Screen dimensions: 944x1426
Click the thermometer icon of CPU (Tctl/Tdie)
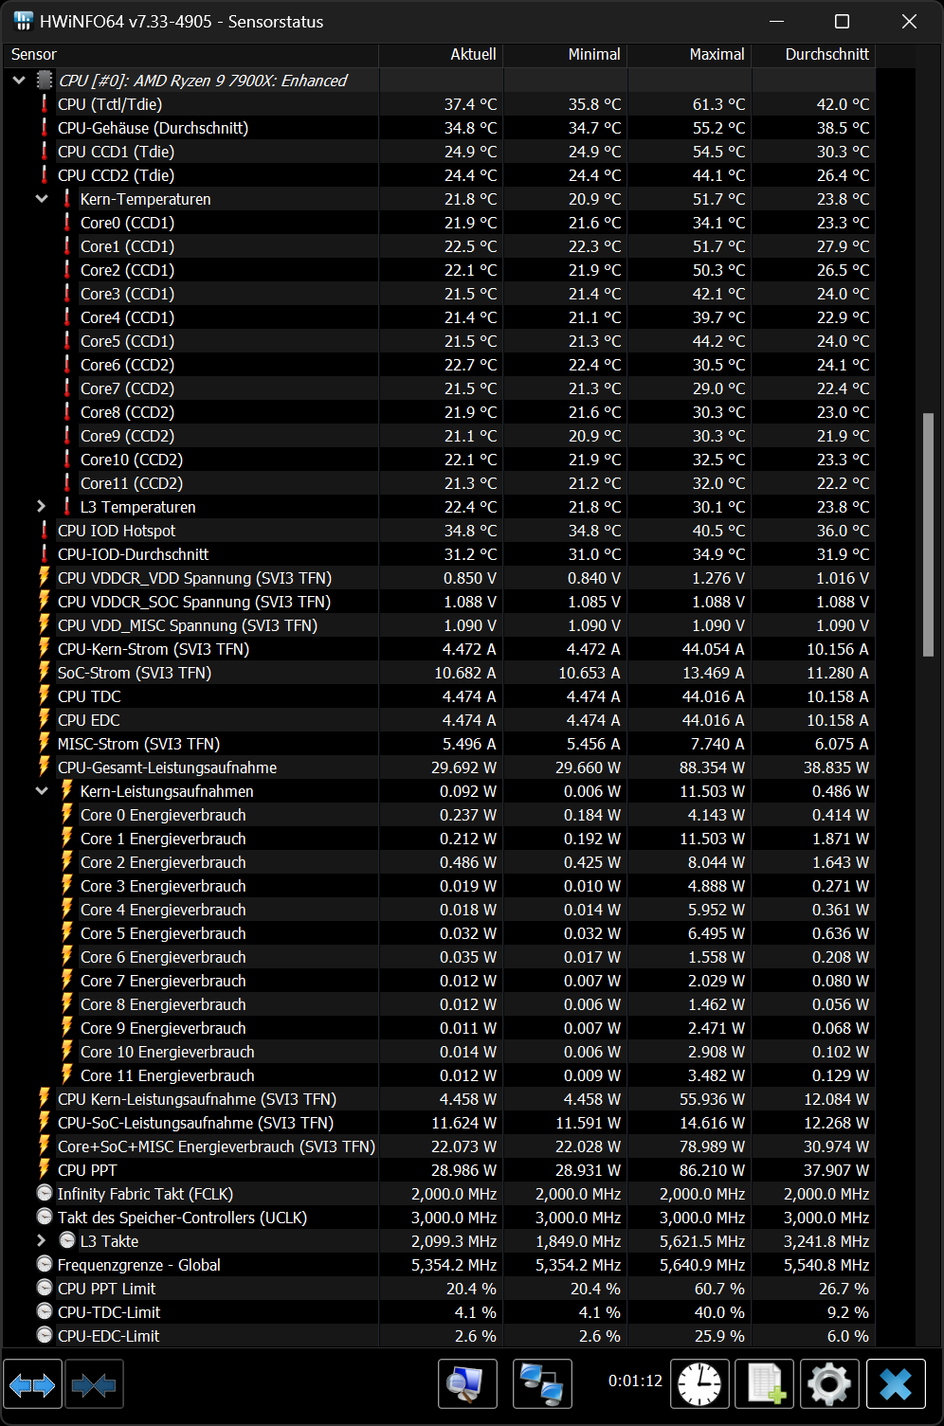point(44,104)
